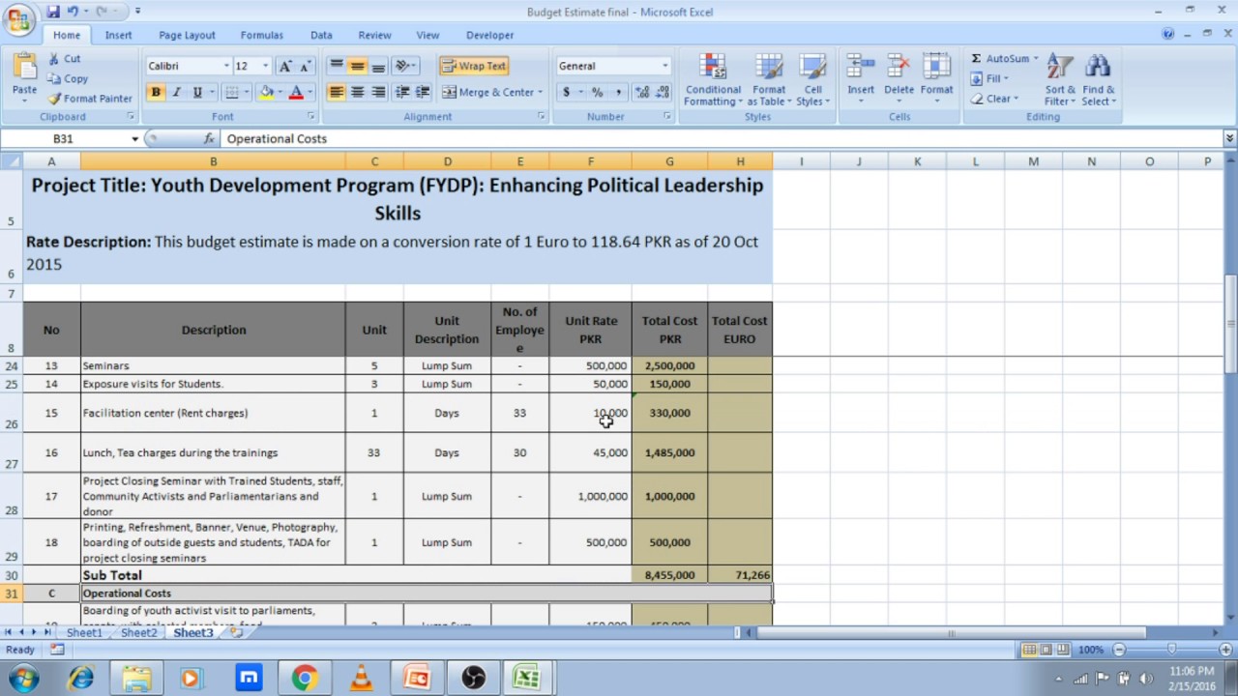Toggle Bold formatting
This screenshot has height=696, width=1238.
coord(156,92)
